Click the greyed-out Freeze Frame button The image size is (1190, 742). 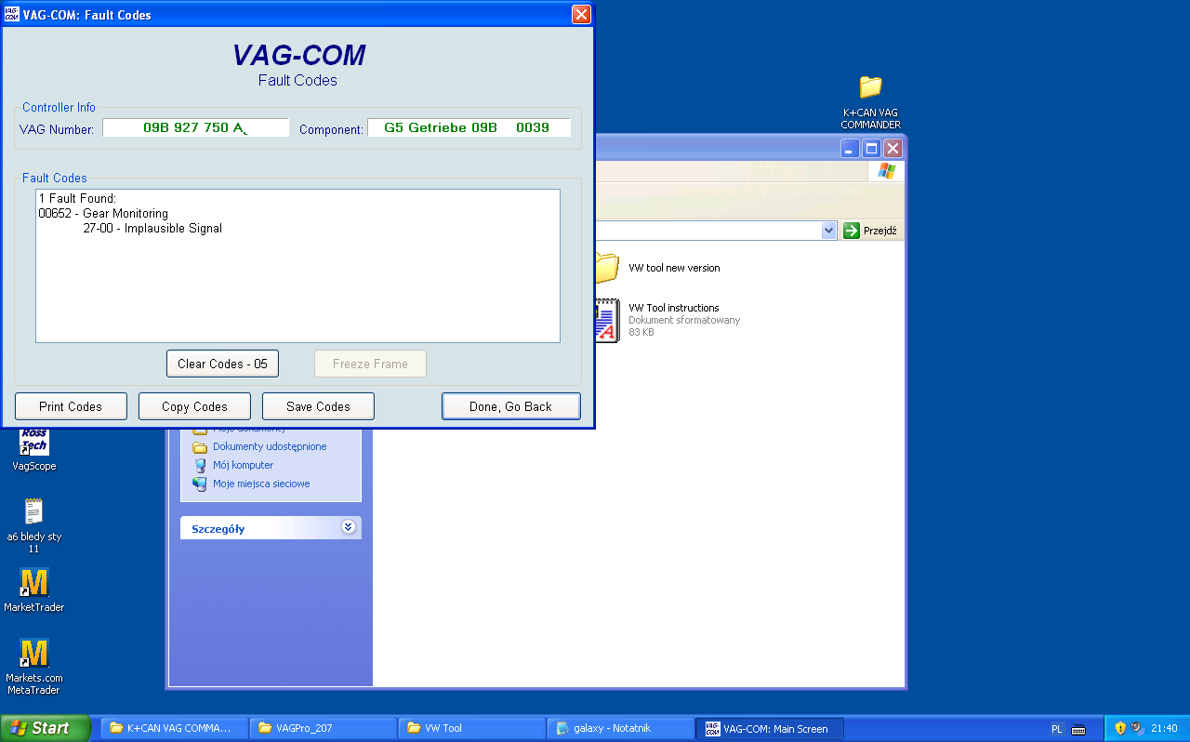pyautogui.click(x=370, y=364)
